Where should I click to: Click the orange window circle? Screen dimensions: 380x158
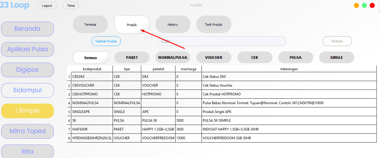pyautogui.click(x=356, y=5)
